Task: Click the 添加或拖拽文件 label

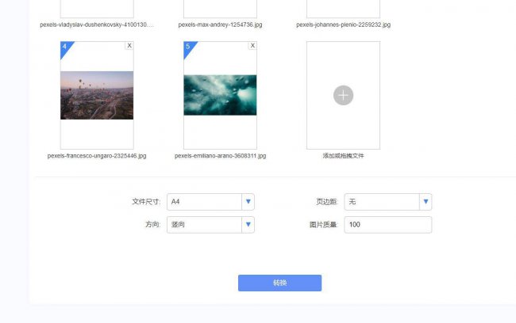Action: point(343,156)
